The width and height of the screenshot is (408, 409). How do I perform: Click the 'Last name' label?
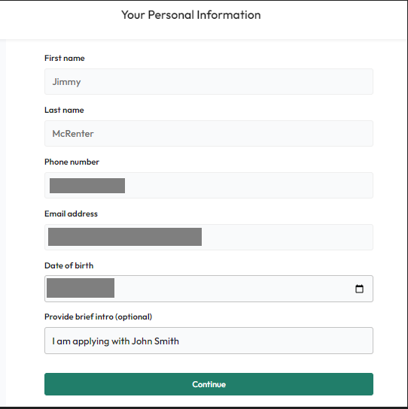click(x=64, y=110)
